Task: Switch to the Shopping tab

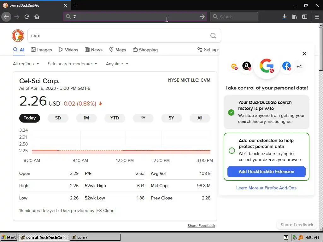Action: click(145, 50)
